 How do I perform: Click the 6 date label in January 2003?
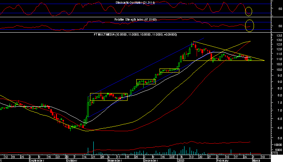182,157
